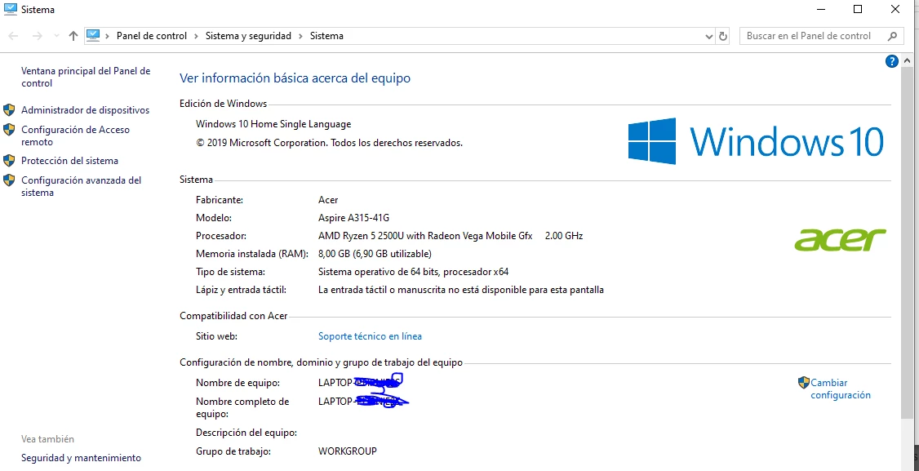The image size is (919, 471).
Task: Click Cambiar configuración link
Action: pos(841,389)
